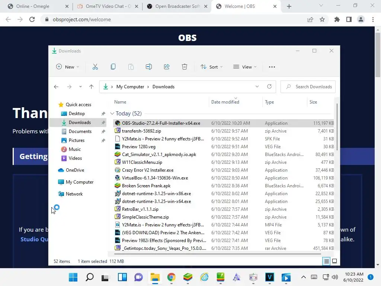Go up one folder level
Image resolution: width=381 pixels, height=286 pixels.
(92, 87)
